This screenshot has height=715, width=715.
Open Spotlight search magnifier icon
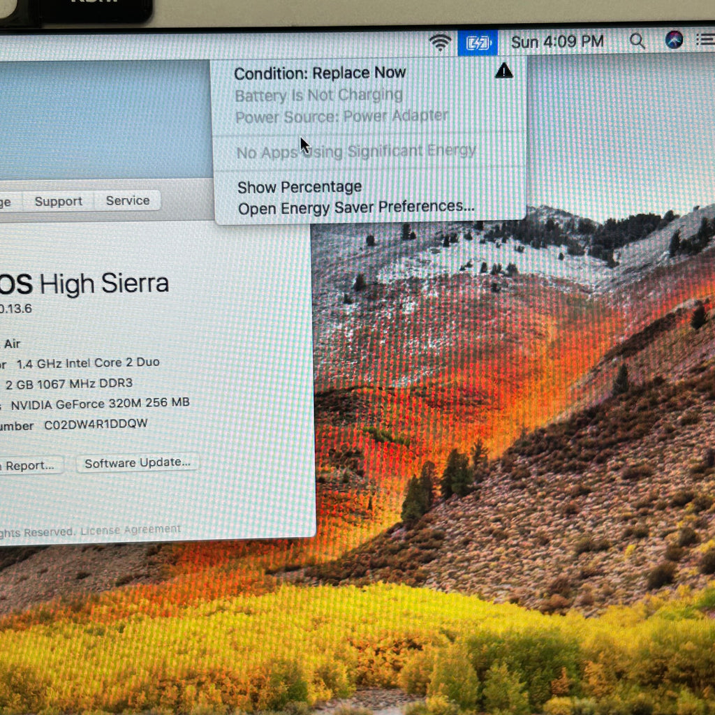click(637, 41)
